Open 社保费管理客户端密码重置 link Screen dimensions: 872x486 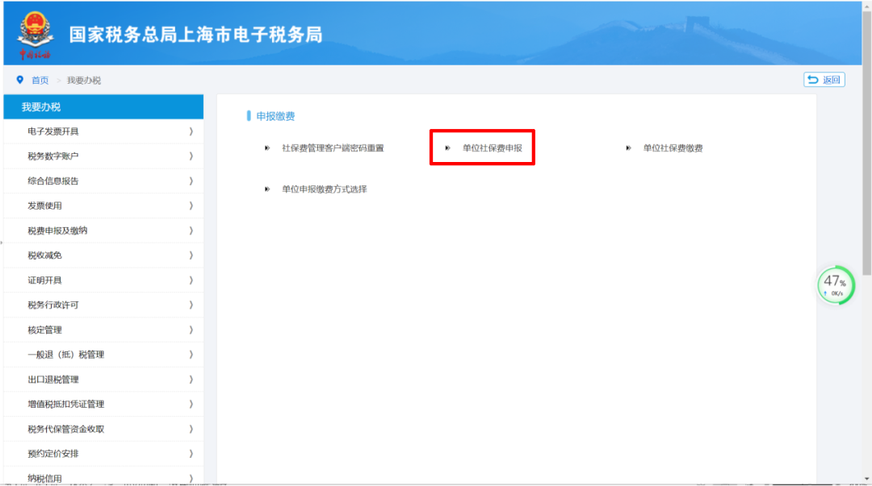point(333,148)
